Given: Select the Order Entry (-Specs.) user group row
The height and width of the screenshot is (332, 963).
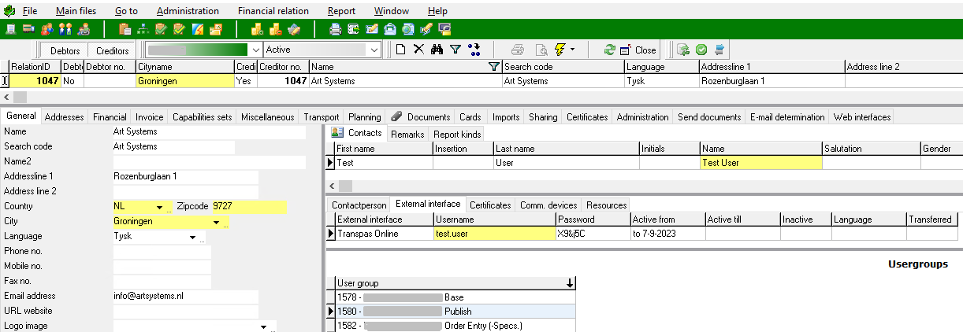Looking at the screenshot, I should [451, 326].
